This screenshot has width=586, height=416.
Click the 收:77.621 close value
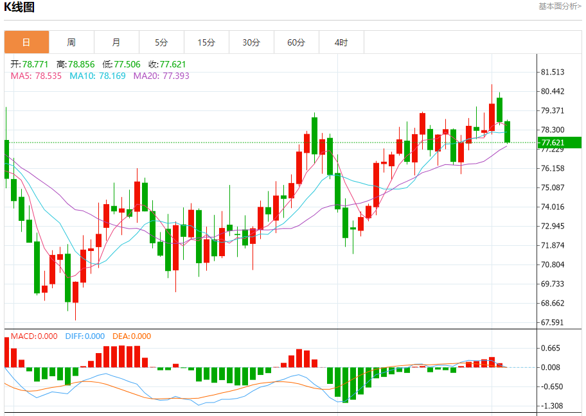[167, 64]
